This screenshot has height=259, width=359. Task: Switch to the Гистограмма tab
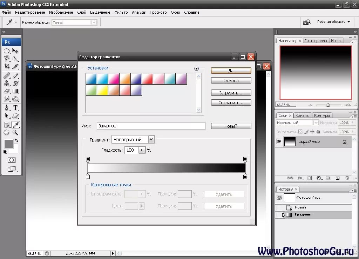(316, 41)
